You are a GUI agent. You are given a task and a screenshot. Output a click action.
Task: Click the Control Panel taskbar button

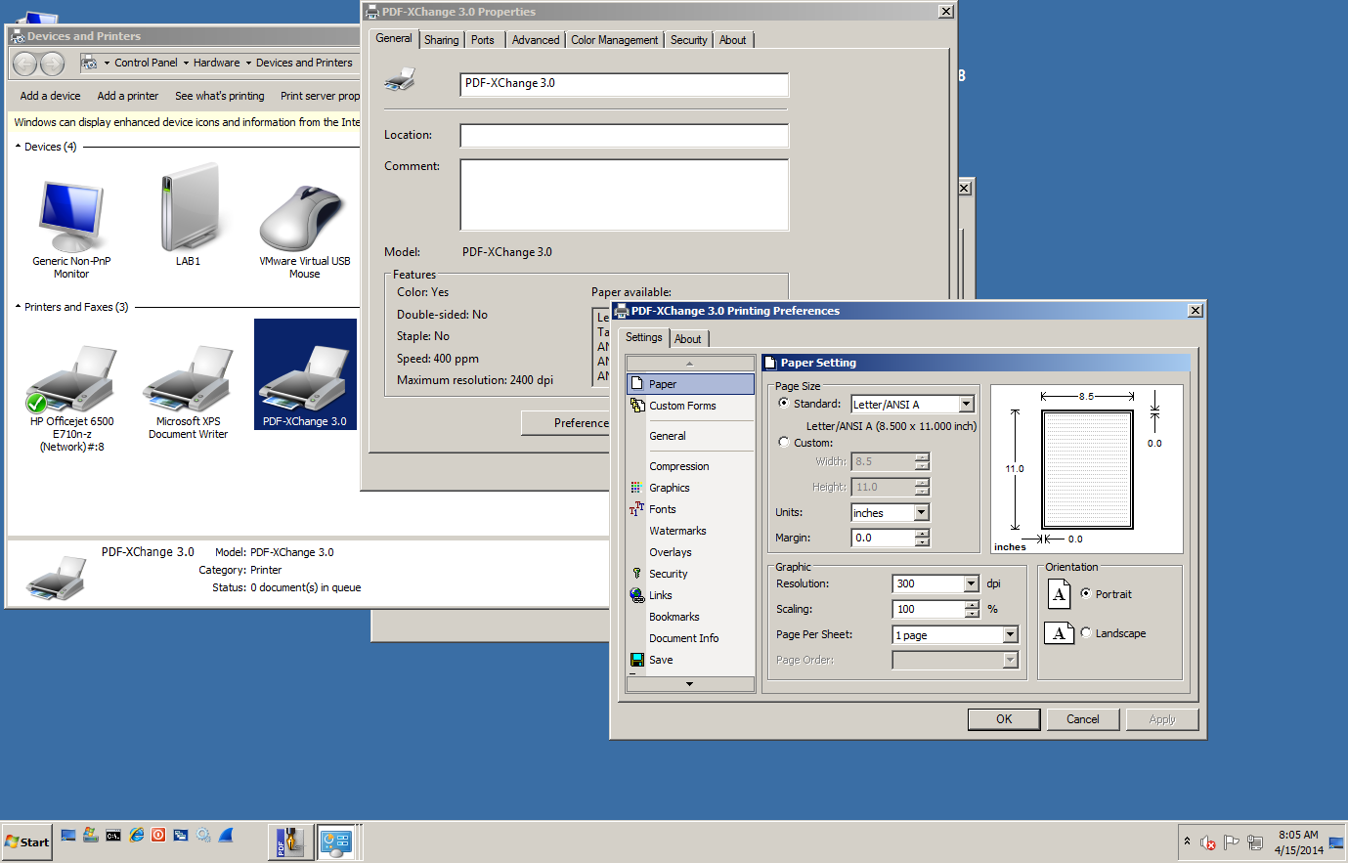pos(336,841)
